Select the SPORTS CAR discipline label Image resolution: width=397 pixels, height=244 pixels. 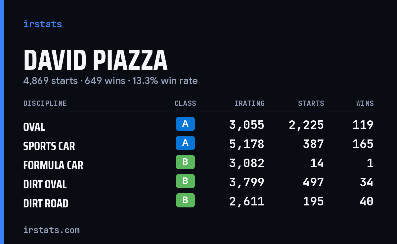tap(49, 146)
